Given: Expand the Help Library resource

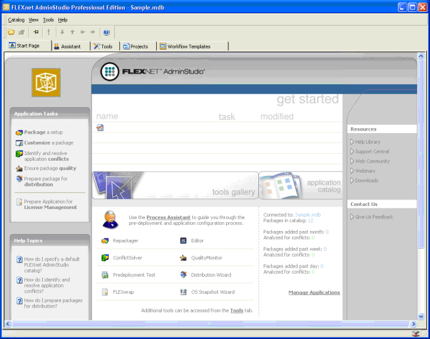Looking at the screenshot, I should (352, 142).
